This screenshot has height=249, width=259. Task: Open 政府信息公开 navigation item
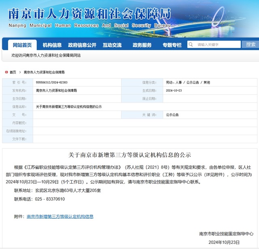point(82,45)
